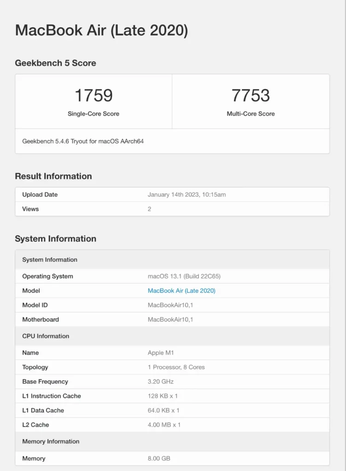Click the Memory row label
The image size is (346, 471).
click(34, 459)
